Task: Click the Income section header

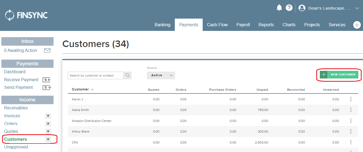Action: click(x=27, y=100)
